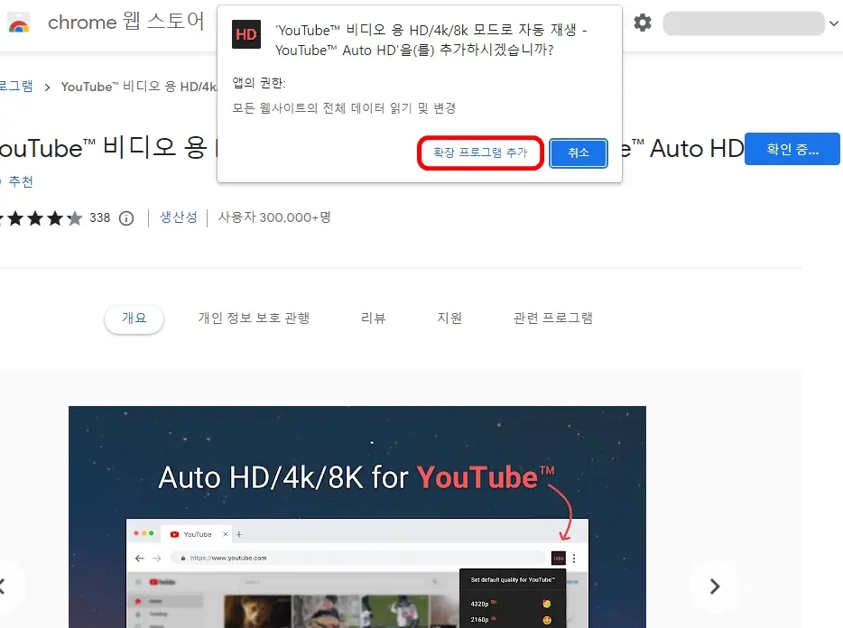This screenshot has width=843, height=628.
Task: Cancel installation with the 취소 button
Action: click(x=578, y=152)
